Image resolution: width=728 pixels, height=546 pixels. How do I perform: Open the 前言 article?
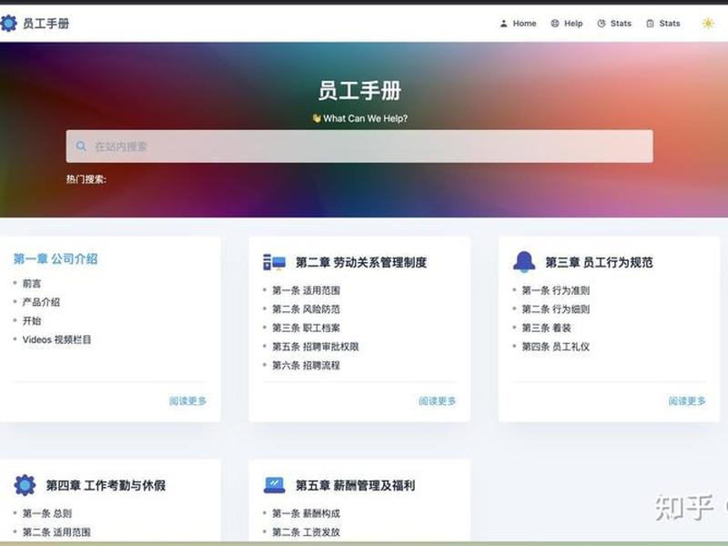[32, 283]
